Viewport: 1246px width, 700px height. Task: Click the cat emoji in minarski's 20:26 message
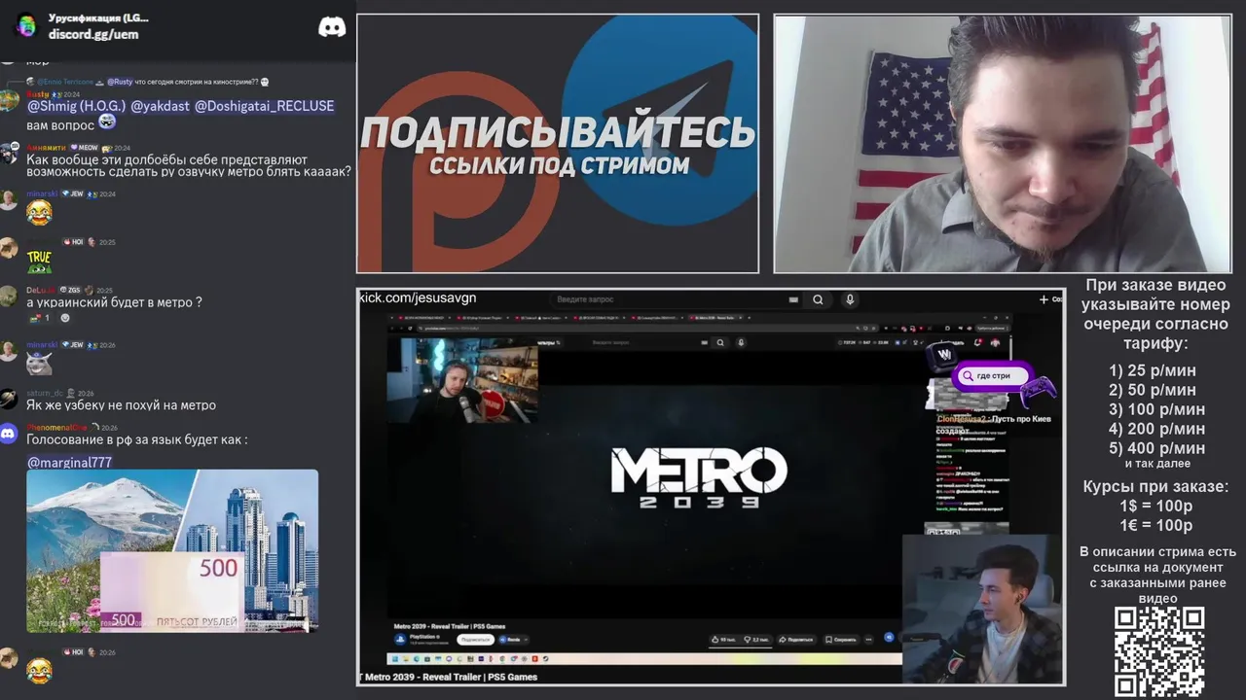coord(39,364)
